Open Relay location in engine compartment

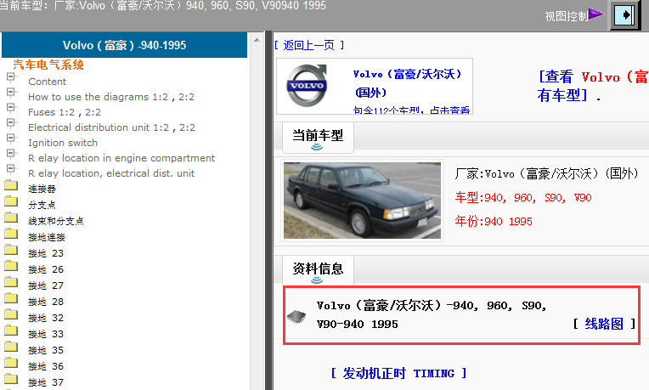tap(121, 158)
